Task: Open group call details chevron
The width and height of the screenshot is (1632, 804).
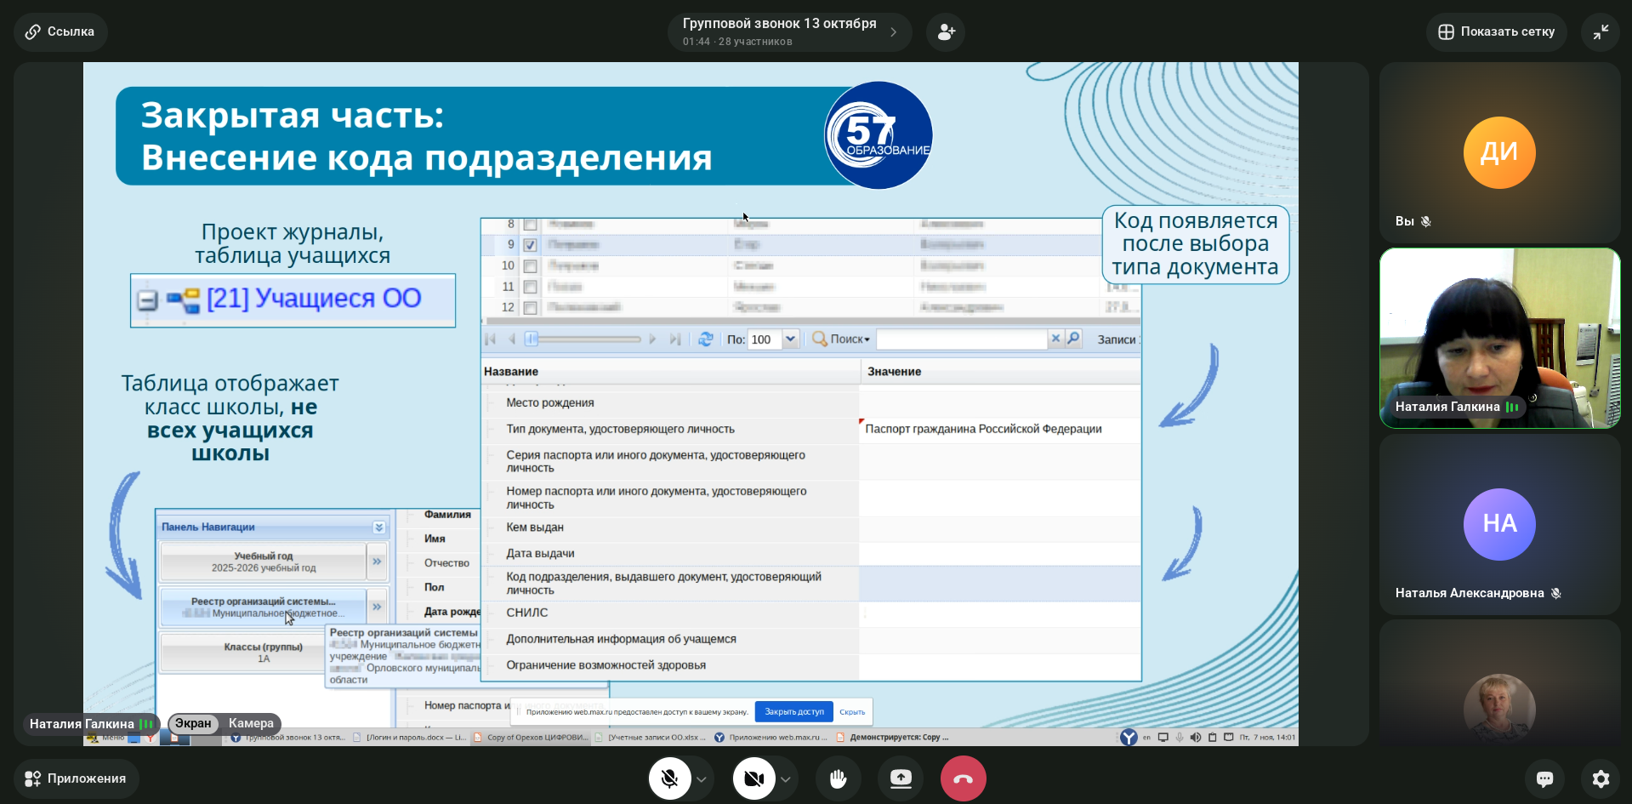Action: pos(893,32)
